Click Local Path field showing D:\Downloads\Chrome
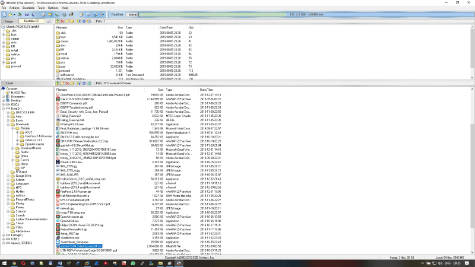Image resolution: width=475 pixels, height=267 pixels. tap(288, 83)
